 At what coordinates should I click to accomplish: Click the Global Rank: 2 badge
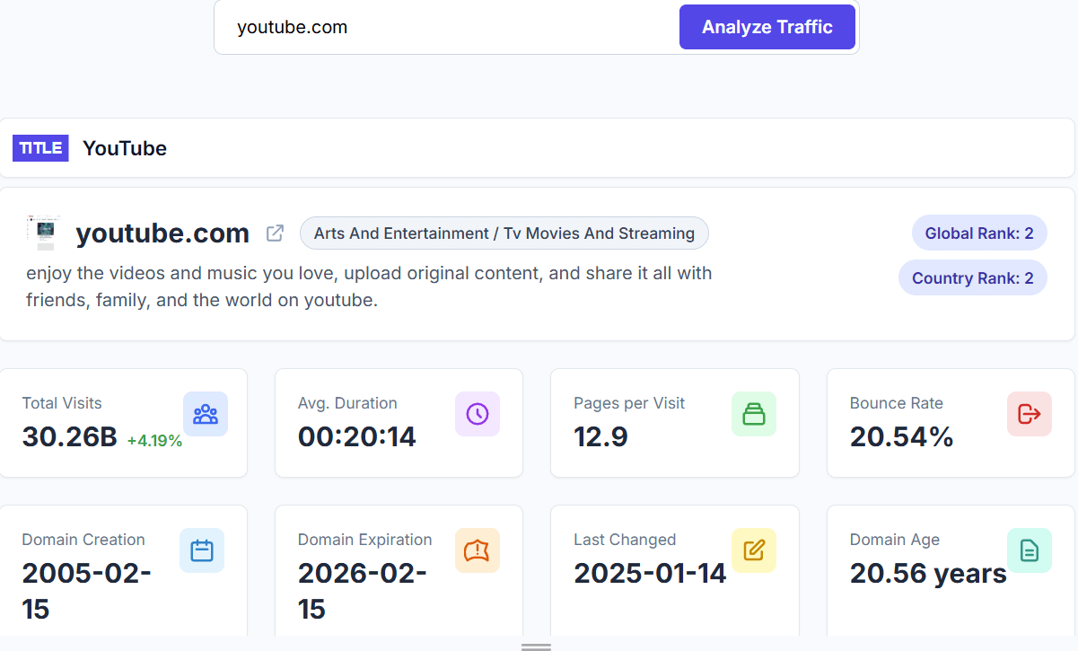[x=978, y=233]
